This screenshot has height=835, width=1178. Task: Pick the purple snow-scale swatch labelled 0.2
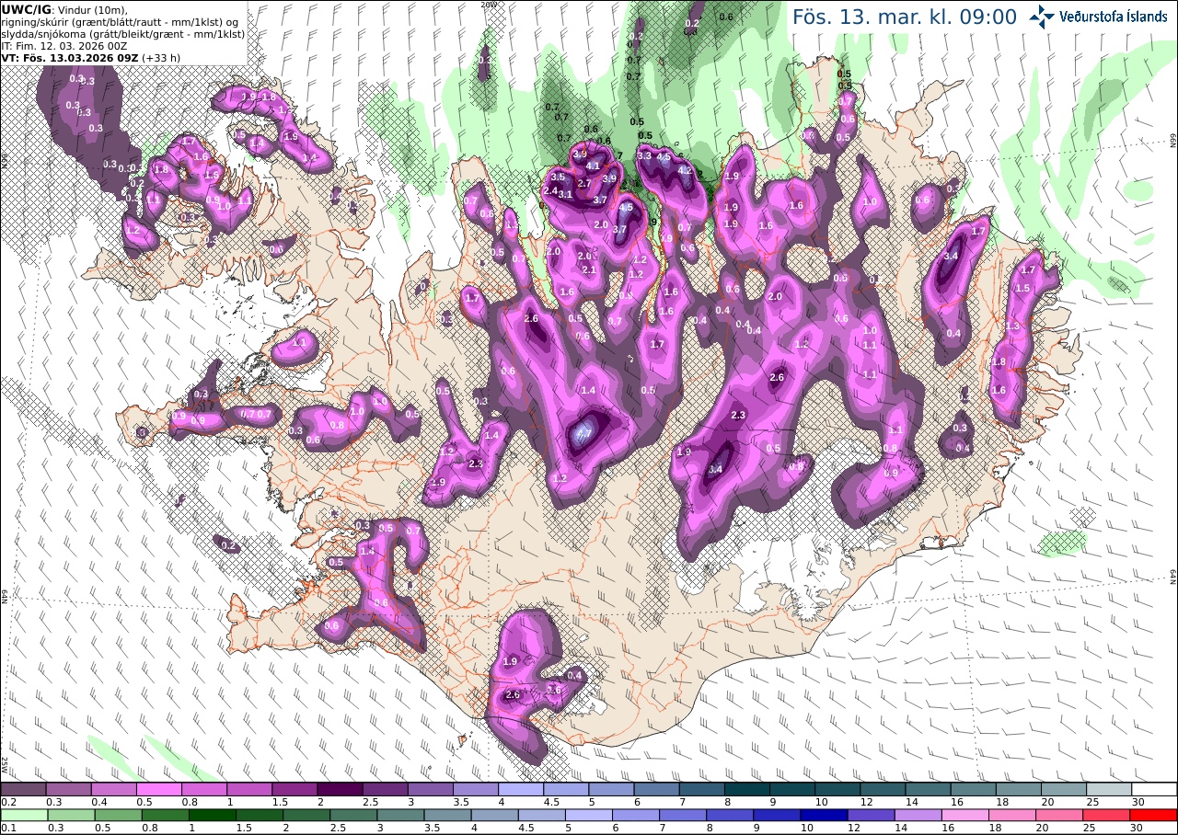pos(23,789)
